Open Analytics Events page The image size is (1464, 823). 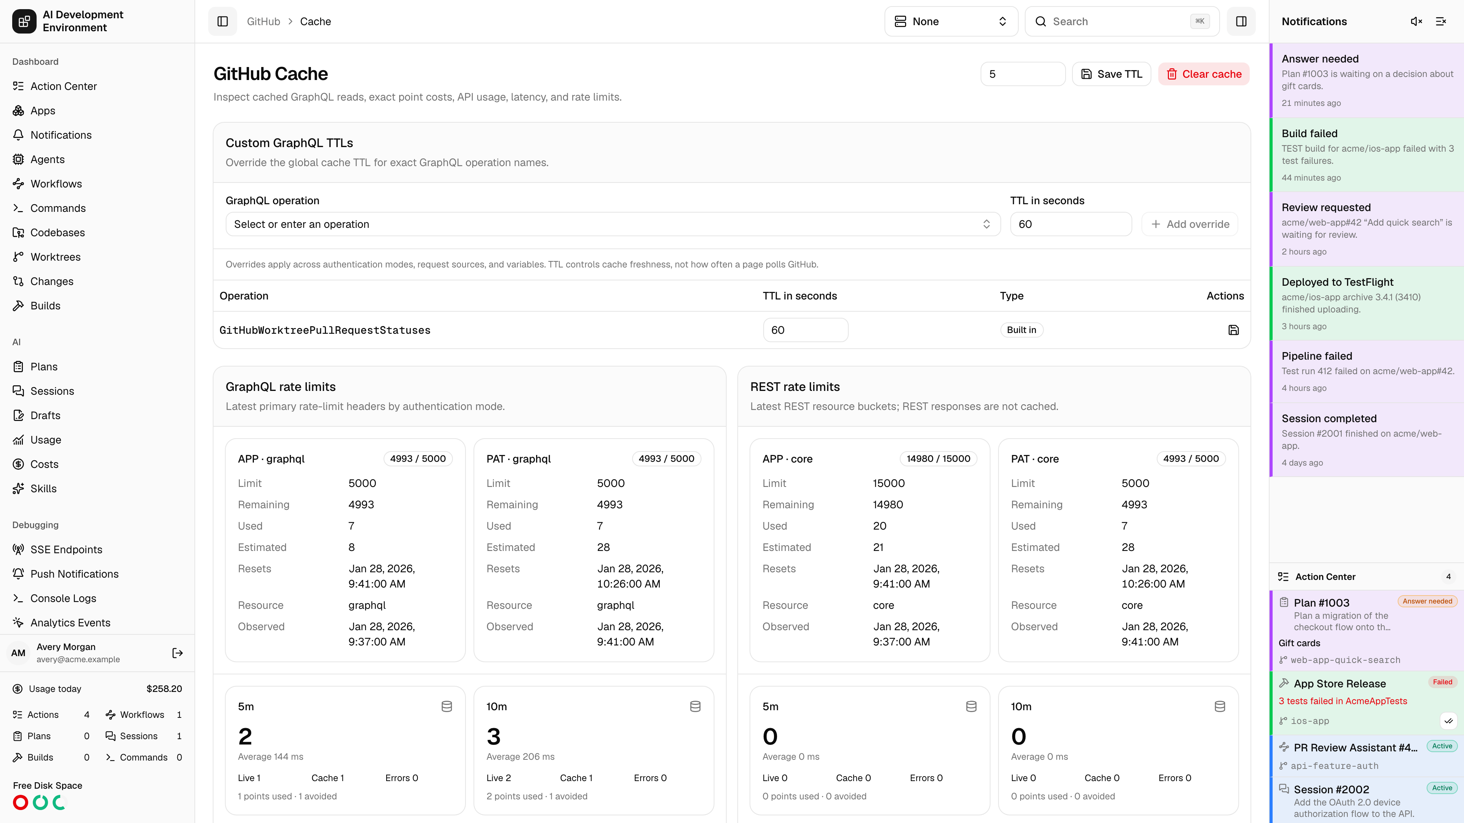pos(97,623)
